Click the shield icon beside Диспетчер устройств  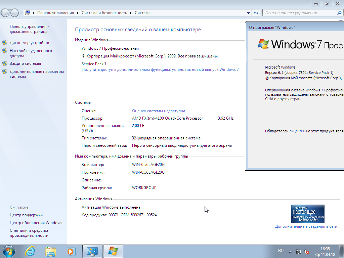click(x=5, y=43)
